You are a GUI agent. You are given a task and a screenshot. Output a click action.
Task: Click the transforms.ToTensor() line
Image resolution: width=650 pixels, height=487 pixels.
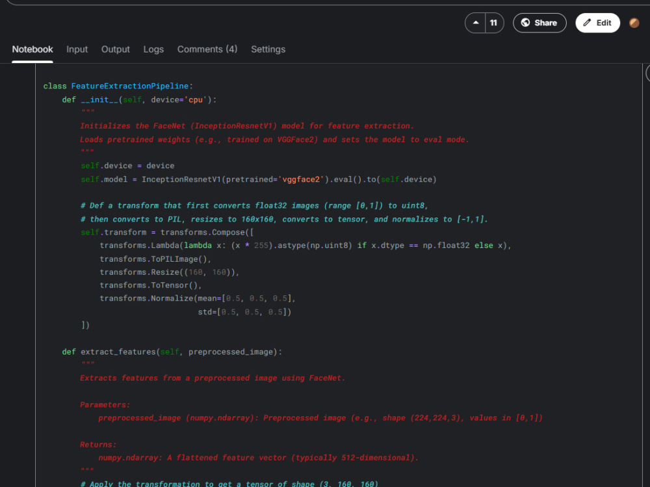[151, 285]
